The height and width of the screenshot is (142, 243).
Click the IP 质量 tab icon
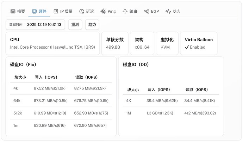click(56, 11)
